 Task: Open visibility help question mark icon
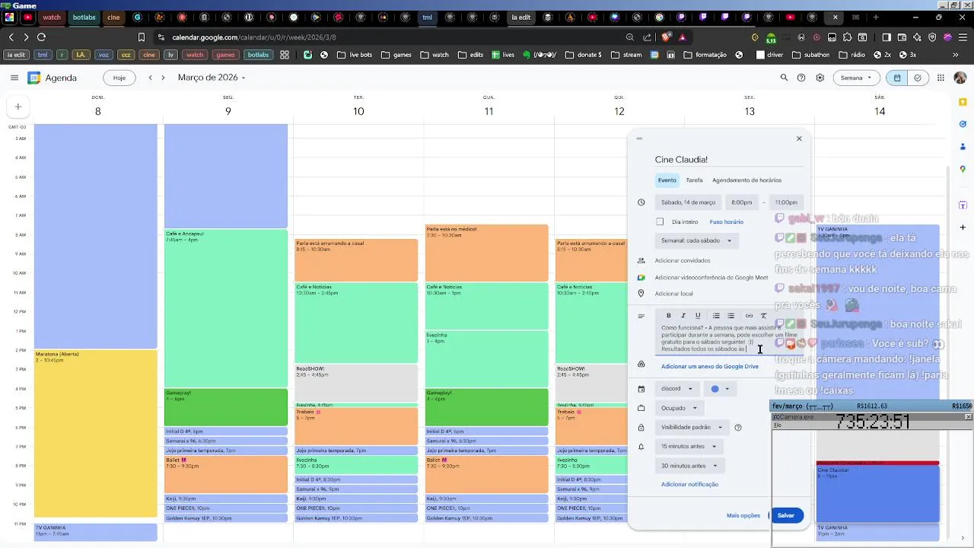pos(738,428)
